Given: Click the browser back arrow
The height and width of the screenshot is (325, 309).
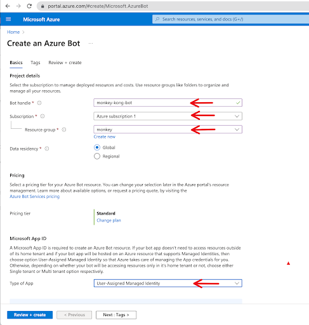Looking at the screenshot, I should [8, 6].
